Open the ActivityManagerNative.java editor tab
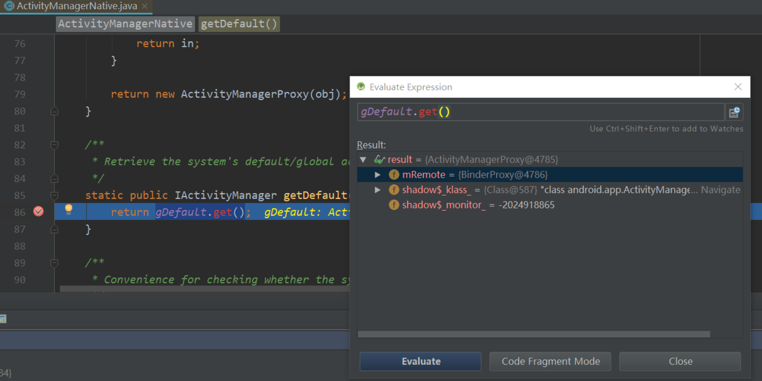The width and height of the screenshot is (762, 381). coord(77,7)
